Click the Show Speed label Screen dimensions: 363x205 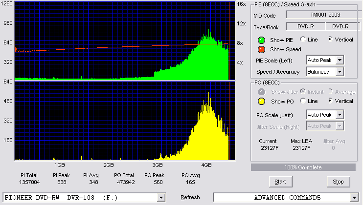pos(286,49)
